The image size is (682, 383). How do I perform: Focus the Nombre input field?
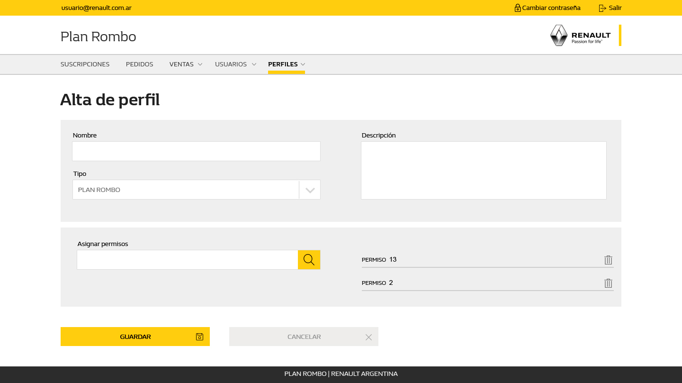coord(197,151)
